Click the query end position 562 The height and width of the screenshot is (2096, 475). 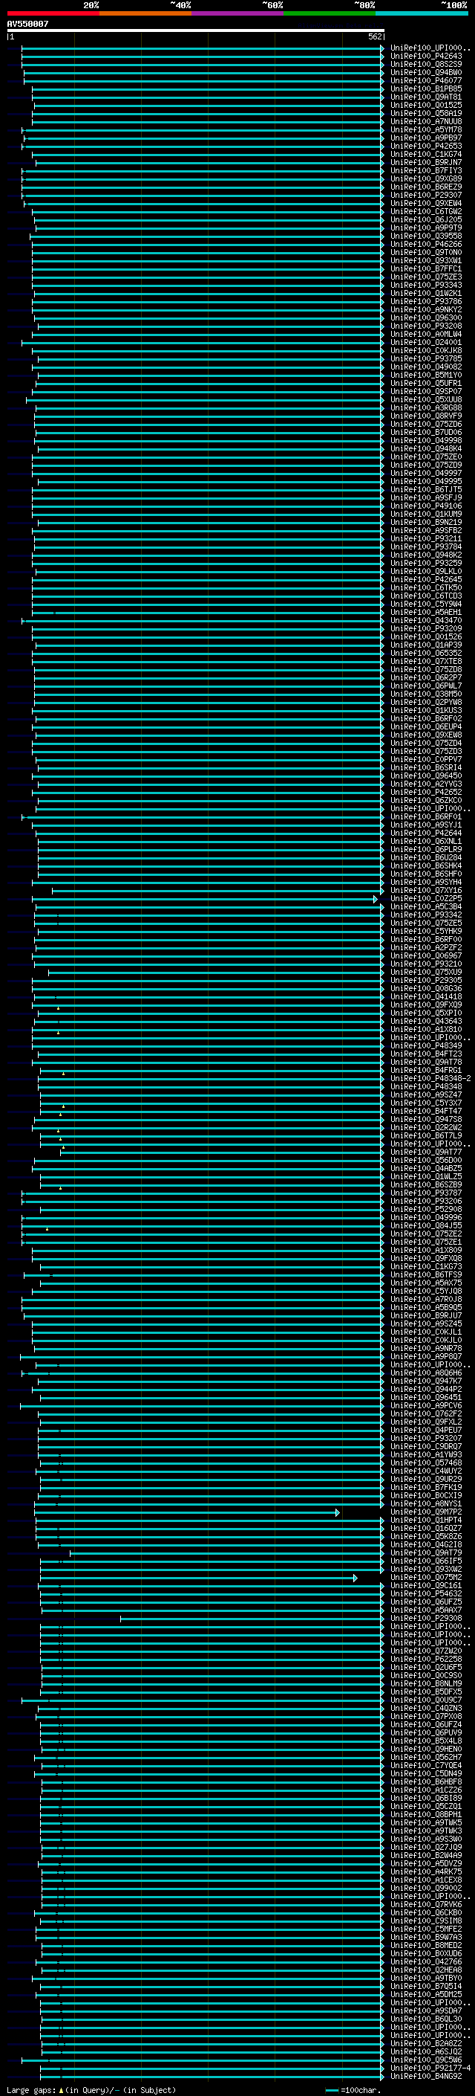click(375, 36)
